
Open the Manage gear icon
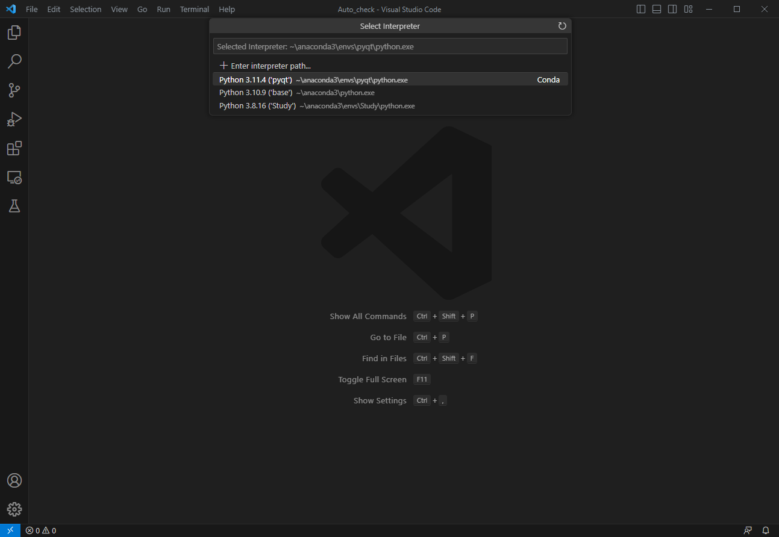point(14,509)
